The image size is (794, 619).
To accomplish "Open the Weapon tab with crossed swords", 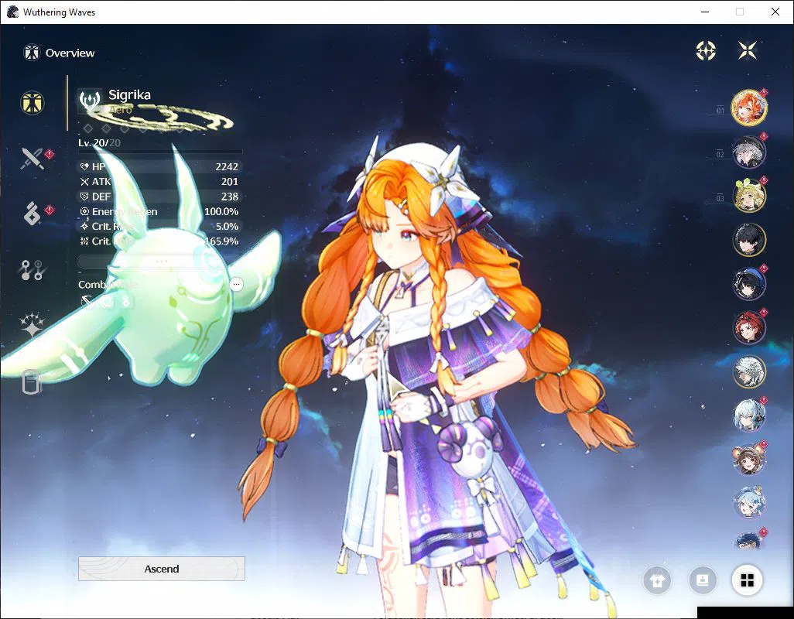I will click(x=32, y=159).
